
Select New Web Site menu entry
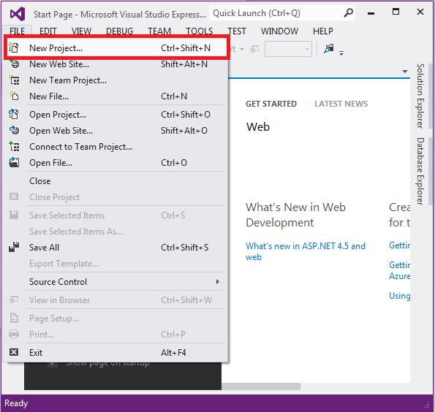[116, 64]
